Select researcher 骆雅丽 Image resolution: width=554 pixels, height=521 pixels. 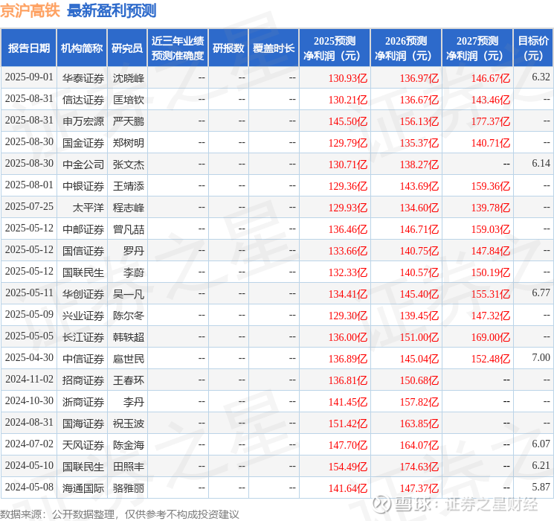(128, 488)
